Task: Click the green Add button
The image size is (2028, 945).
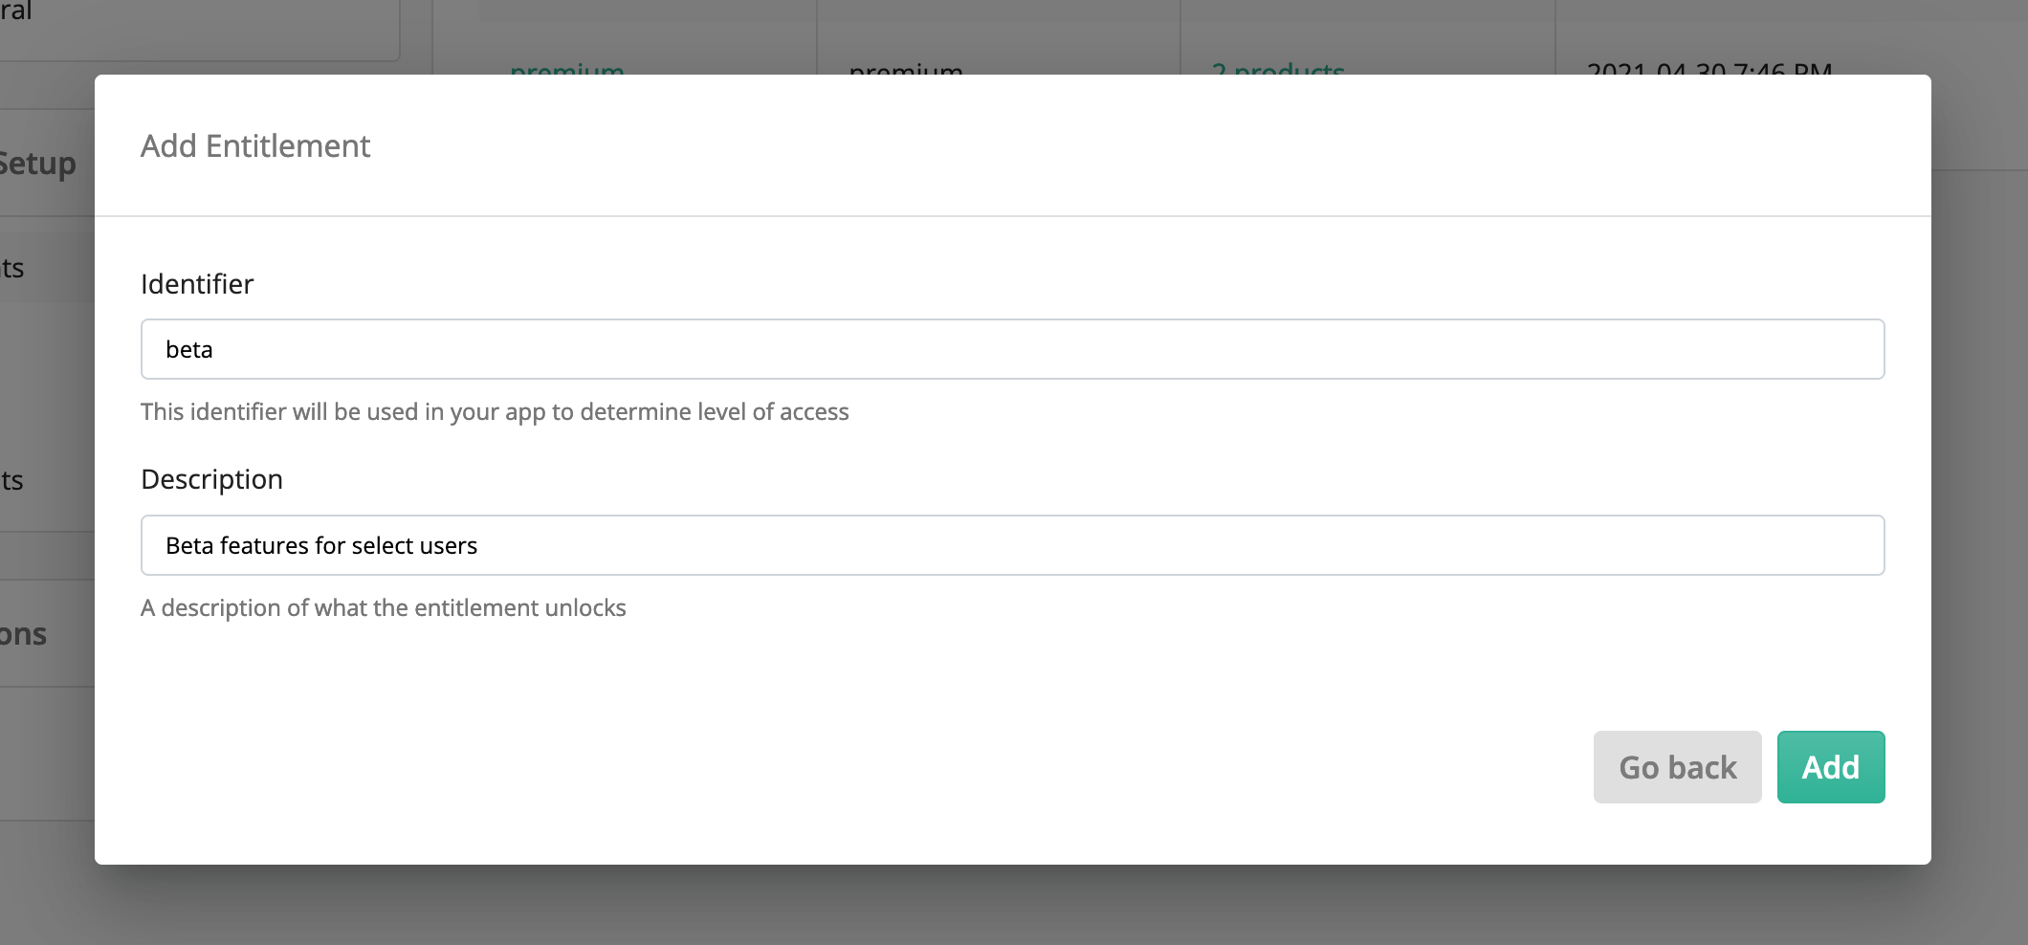Action: click(x=1831, y=767)
